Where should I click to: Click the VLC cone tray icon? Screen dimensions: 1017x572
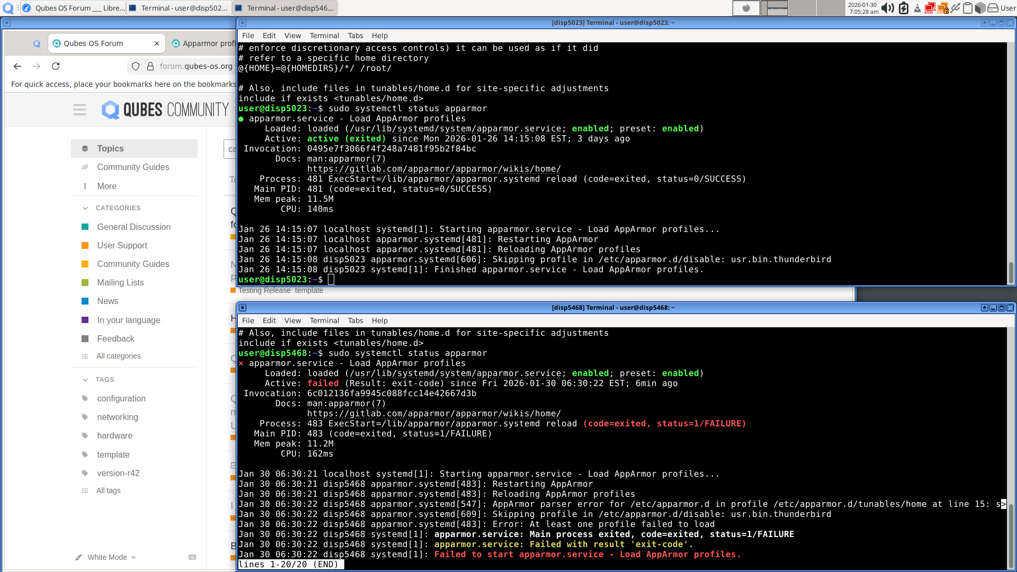click(917, 8)
